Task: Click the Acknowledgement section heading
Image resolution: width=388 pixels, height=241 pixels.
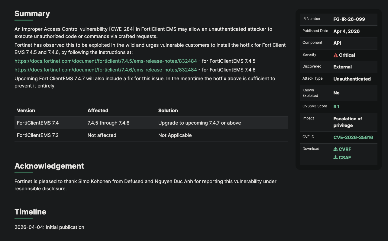Action: [49, 166]
